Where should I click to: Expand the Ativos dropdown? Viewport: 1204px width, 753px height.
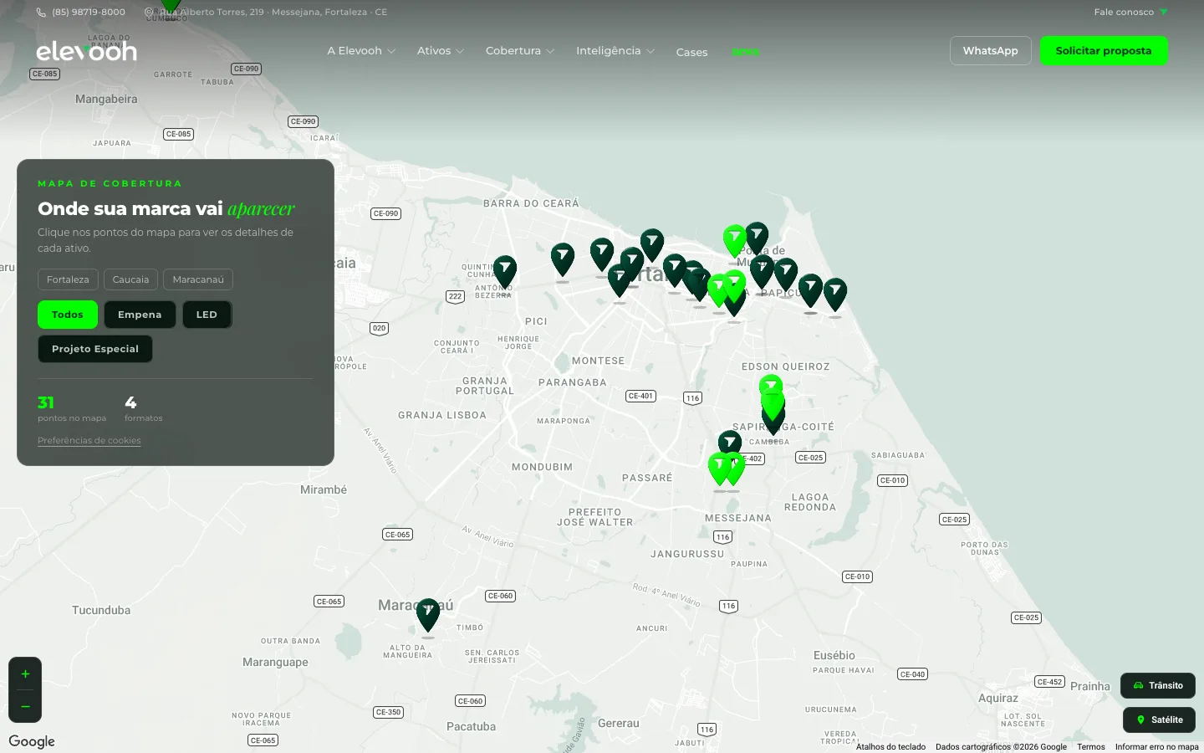[441, 51]
